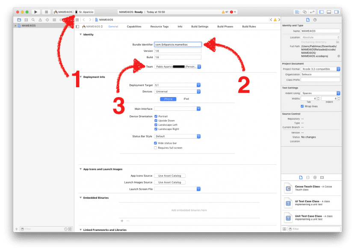Show the object library

coord(315,177)
